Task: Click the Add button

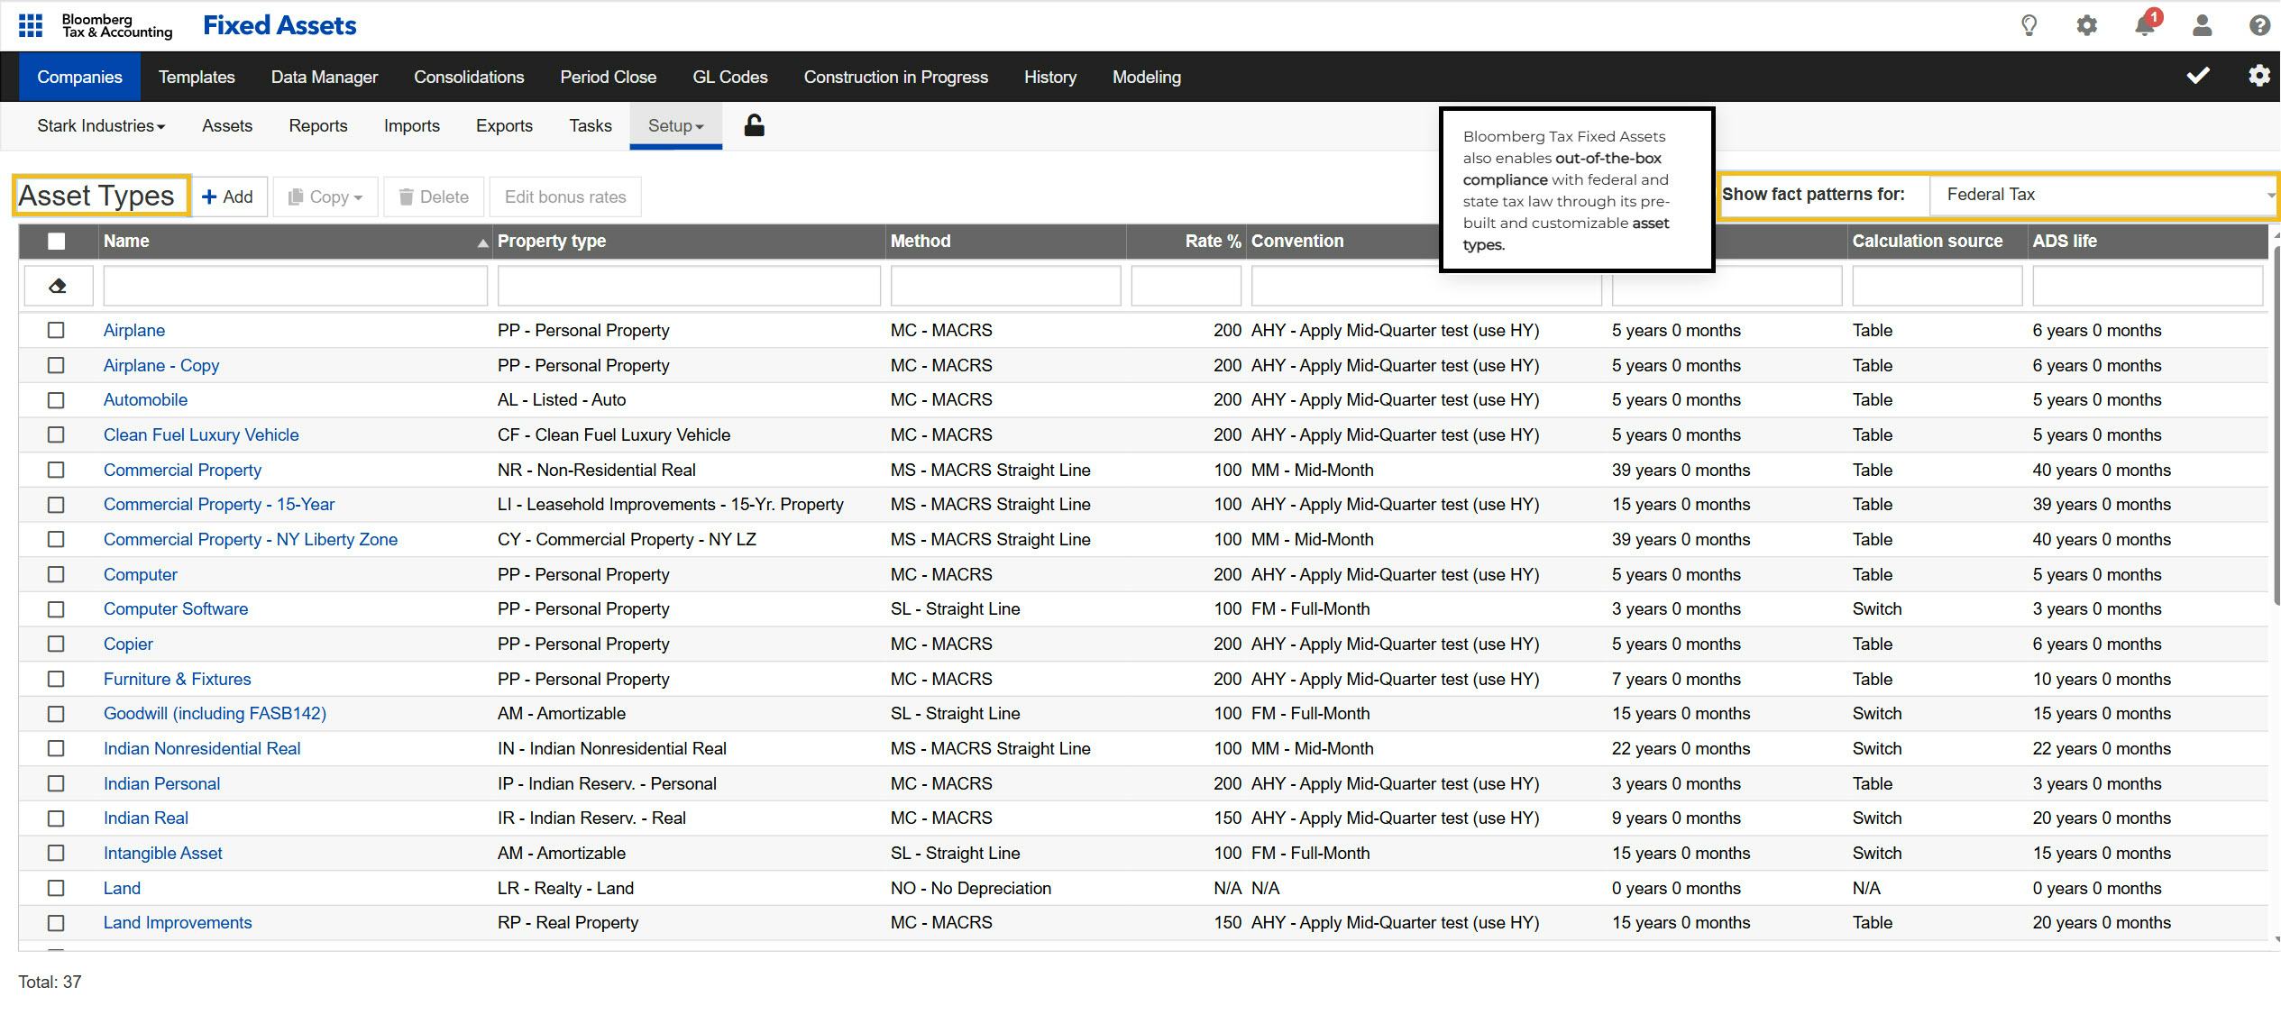Action: tap(229, 197)
